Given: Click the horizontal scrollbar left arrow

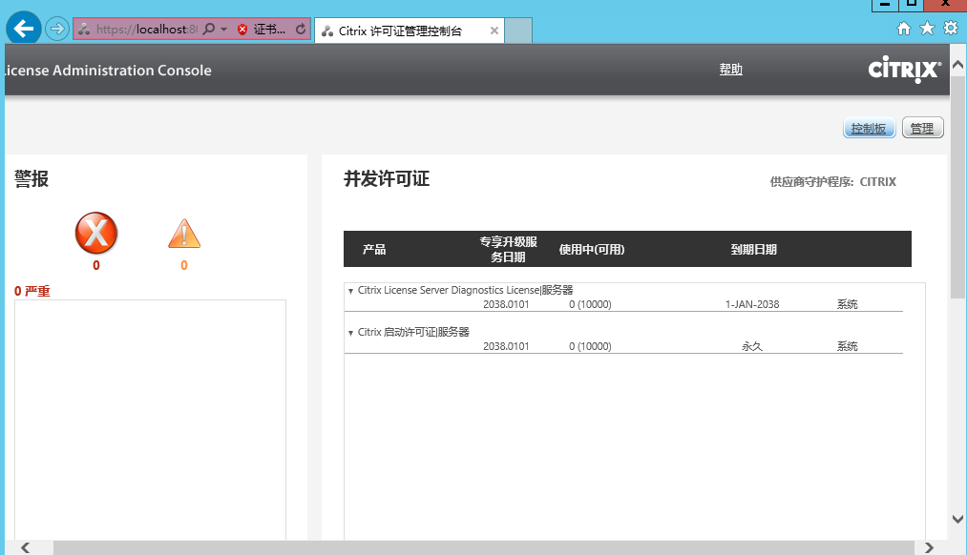Looking at the screenshot, I should [25, 547].
